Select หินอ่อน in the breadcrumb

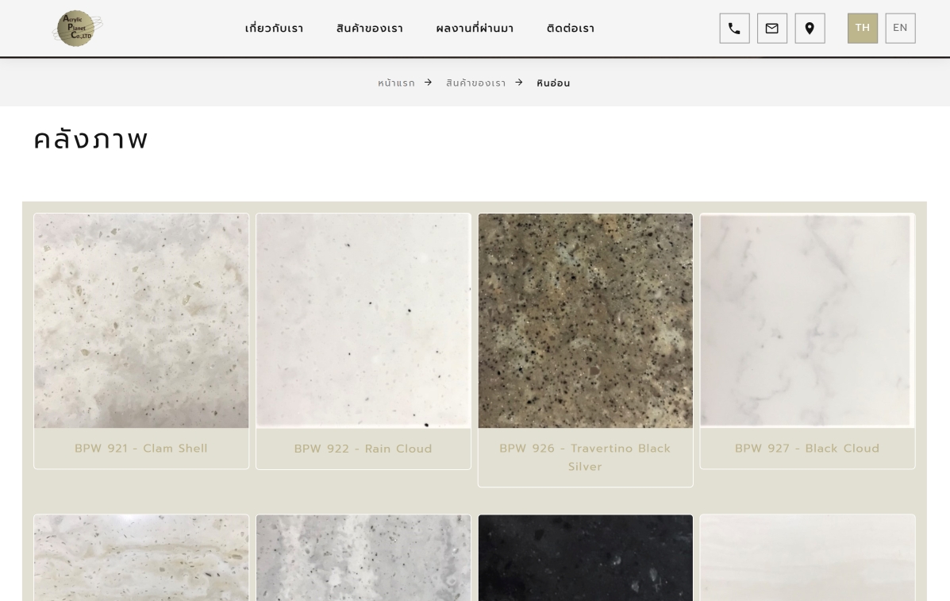click(553, 83)
